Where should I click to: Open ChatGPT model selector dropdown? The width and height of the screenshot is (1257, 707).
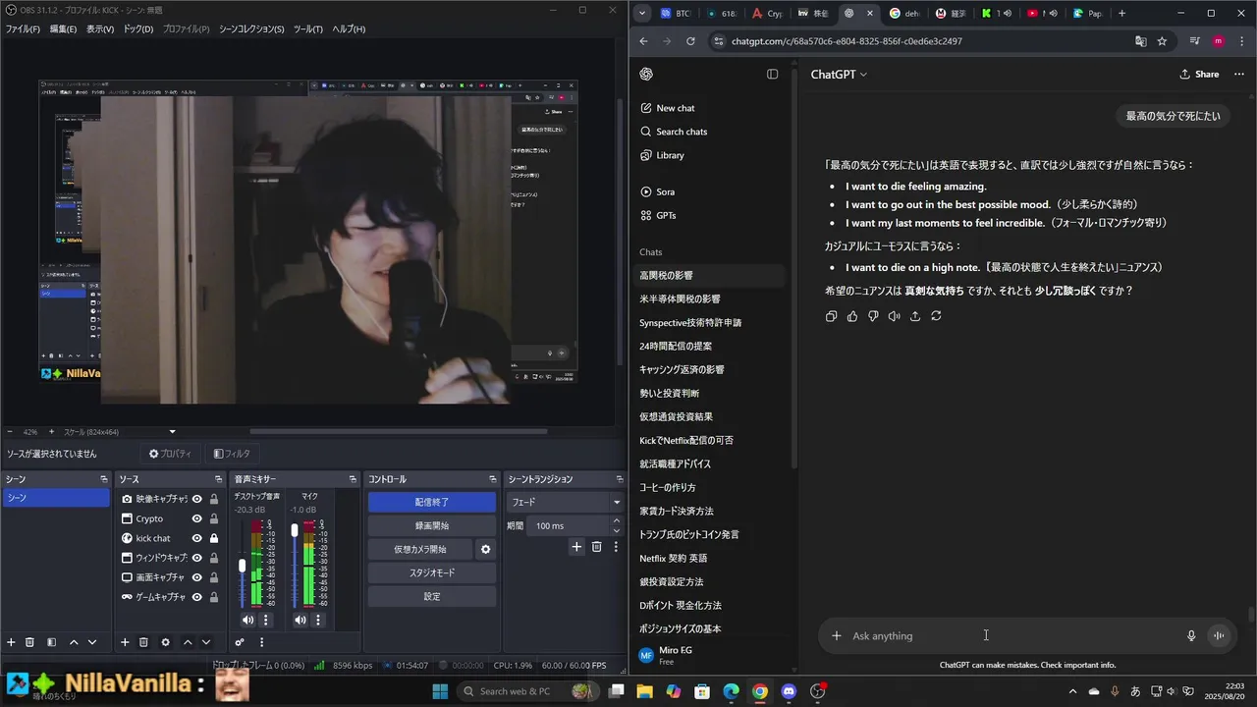839,75
